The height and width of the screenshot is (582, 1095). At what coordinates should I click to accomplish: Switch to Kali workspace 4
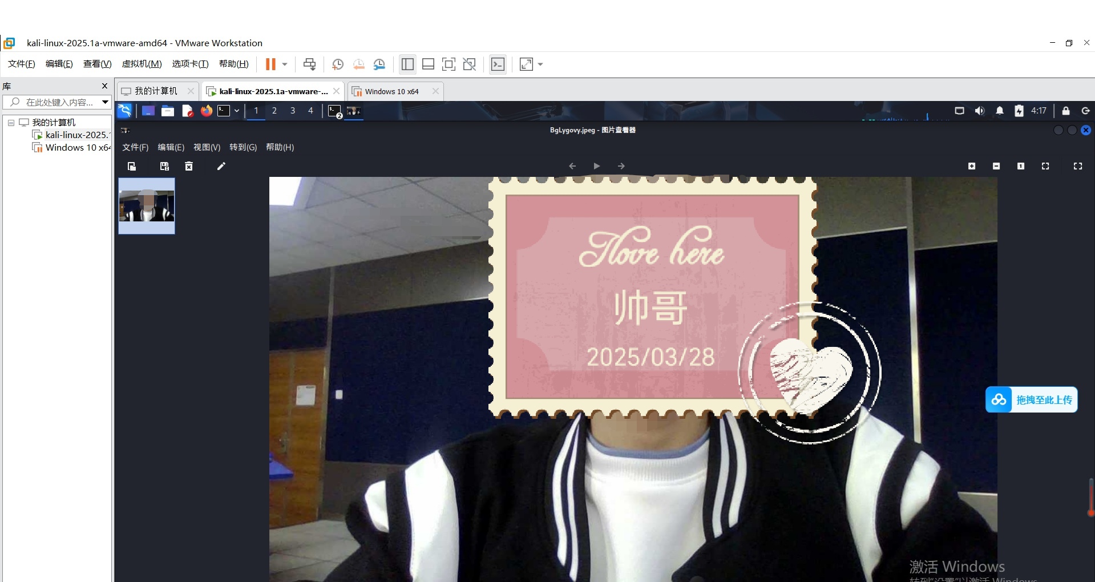click(311, 111)
